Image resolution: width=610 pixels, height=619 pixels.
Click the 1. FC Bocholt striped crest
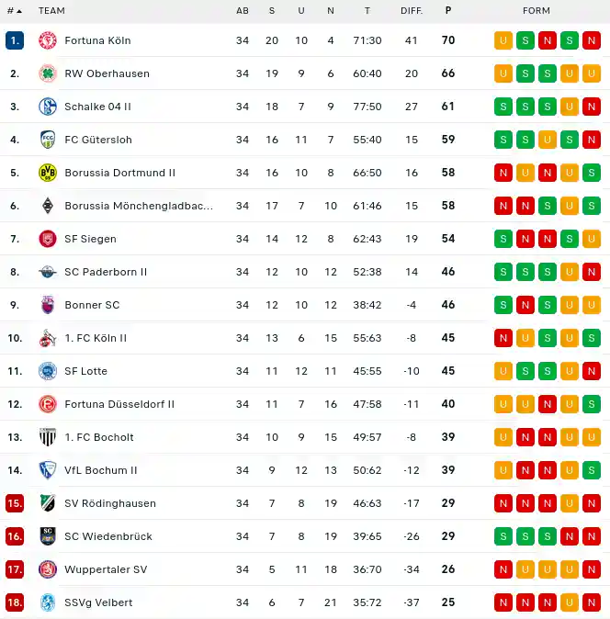[48, 437]
